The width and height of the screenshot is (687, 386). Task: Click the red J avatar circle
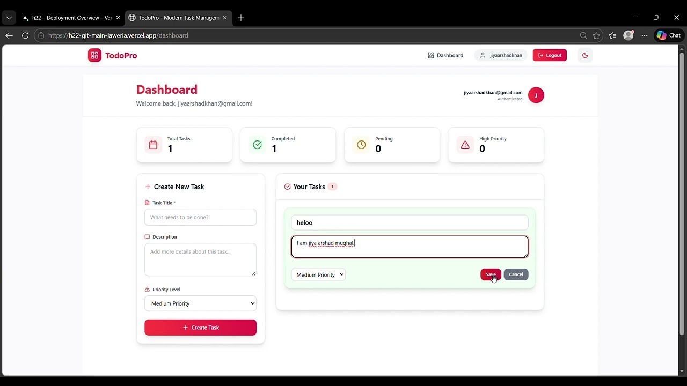[x=536, y=95]
